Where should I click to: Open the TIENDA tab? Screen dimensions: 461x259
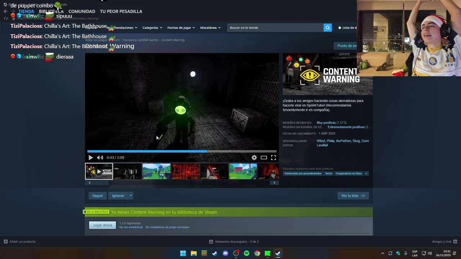[x=26, y=12]
